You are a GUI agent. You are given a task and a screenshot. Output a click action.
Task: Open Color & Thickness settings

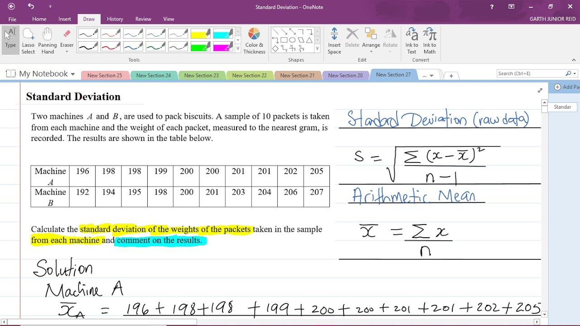click(x=254, y=41)
